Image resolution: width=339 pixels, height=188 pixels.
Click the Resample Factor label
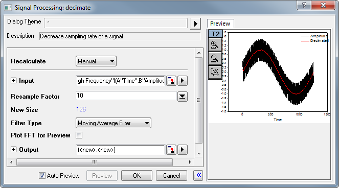35,97
